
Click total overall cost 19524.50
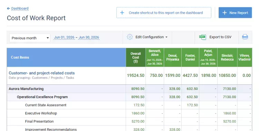136,75
